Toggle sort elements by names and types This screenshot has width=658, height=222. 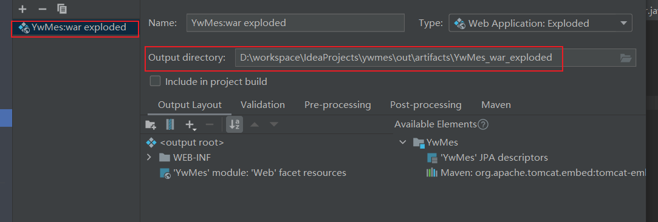pyautogui.click(x=234, y=124)
